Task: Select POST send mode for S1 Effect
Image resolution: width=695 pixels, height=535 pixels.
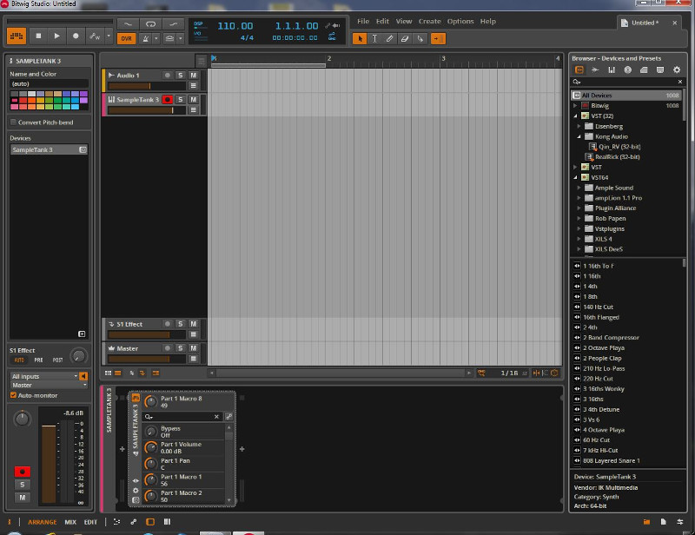Action: coord(57,360)
